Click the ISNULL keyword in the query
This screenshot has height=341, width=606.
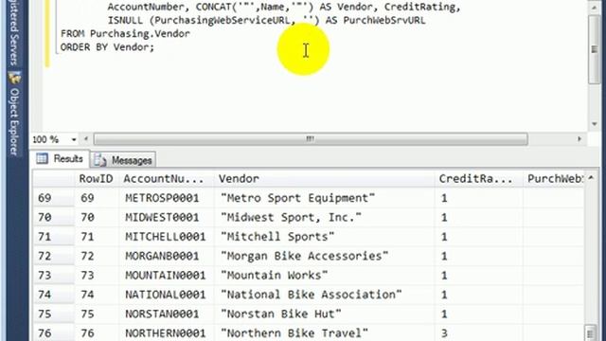126,20
